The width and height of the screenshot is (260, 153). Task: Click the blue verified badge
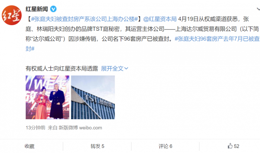tap(53, 9)
